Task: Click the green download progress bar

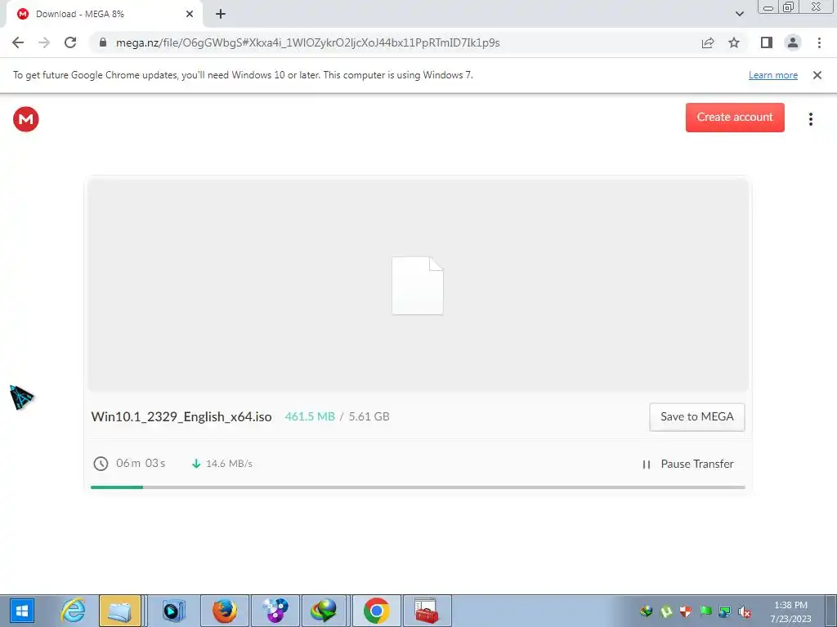Action: tap(117, 487)
